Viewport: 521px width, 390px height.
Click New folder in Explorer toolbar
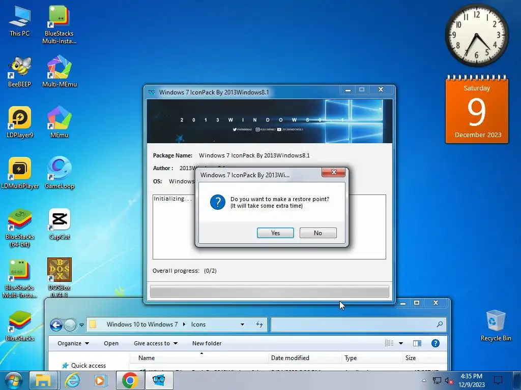coord(207,343)
